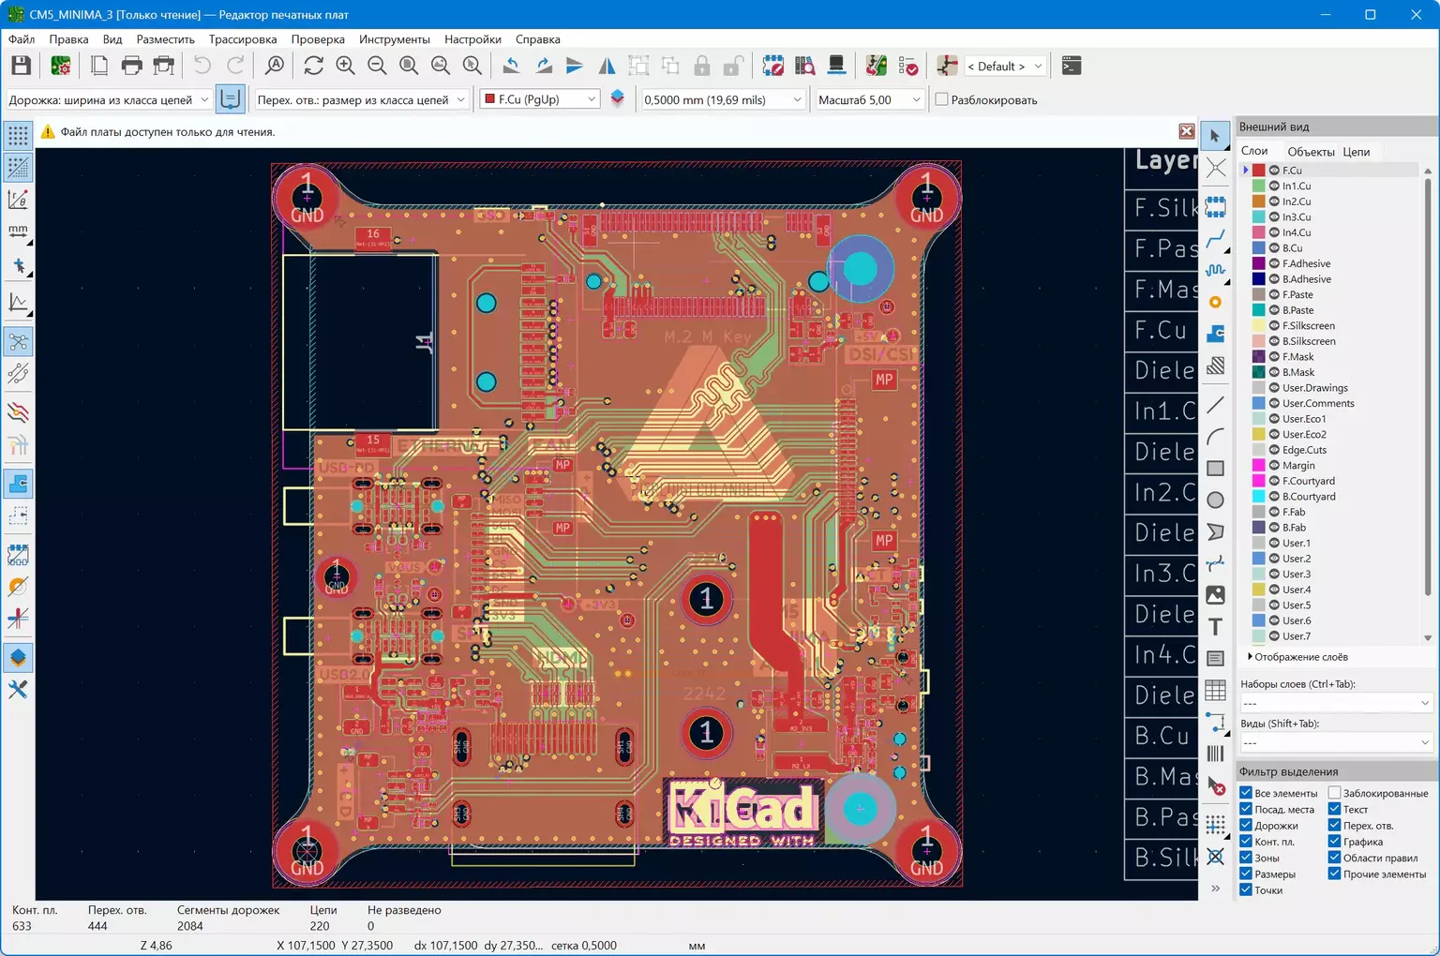
Task: Uncheck the Дорожки selection filter
Action: coord(1246,826)
